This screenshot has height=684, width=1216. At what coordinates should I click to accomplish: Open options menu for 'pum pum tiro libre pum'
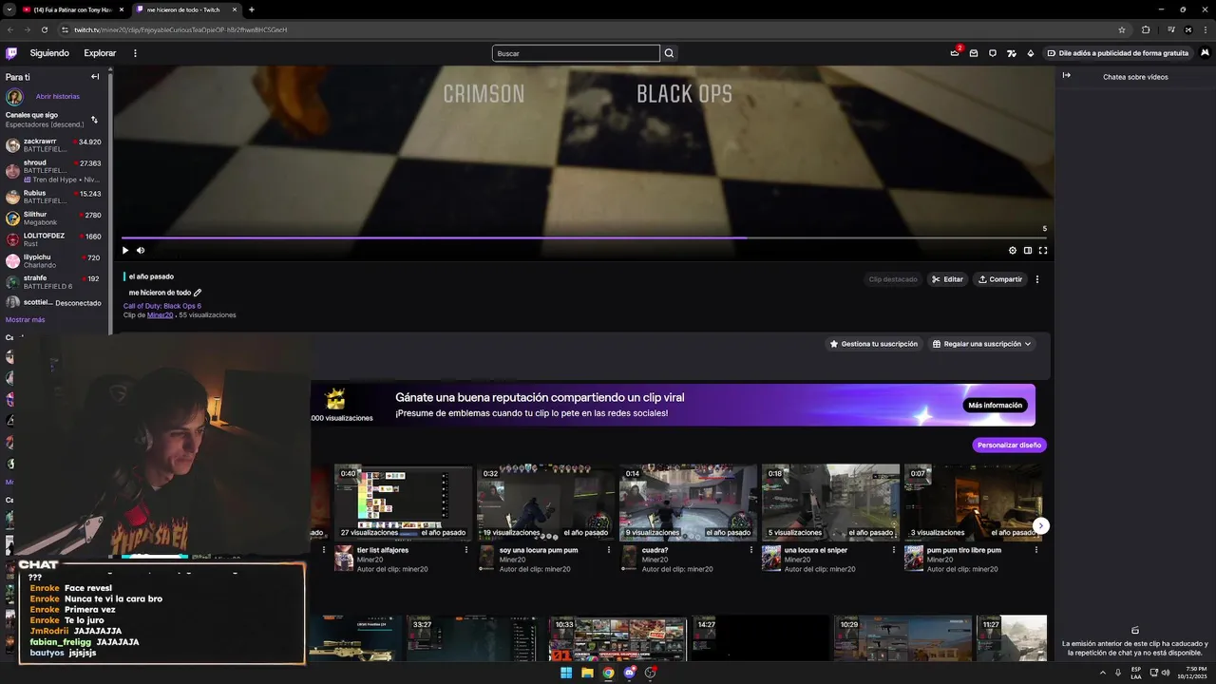(x=1035, y=549)
